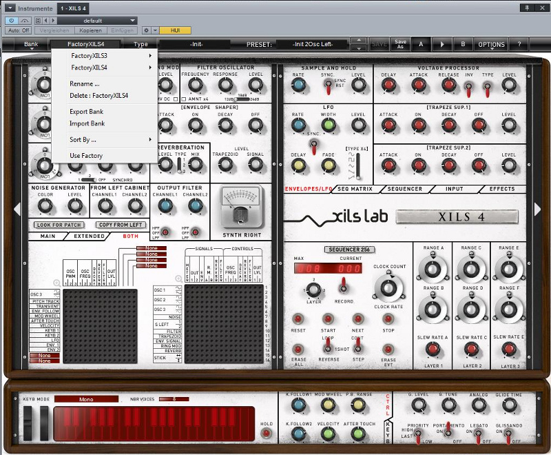The image size is (551, 455).
Task: Click the keyboard HOLD button
Action: pos(266,433)
